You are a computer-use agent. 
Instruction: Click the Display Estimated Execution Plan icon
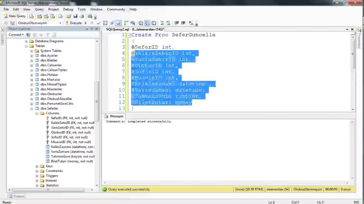pyautogui.click(x=105, y=23)
